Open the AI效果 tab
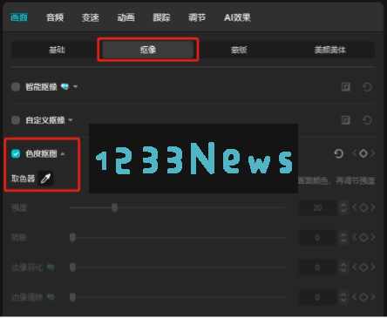This screenshot has width=387, height=318. click(x=237, y=17)
